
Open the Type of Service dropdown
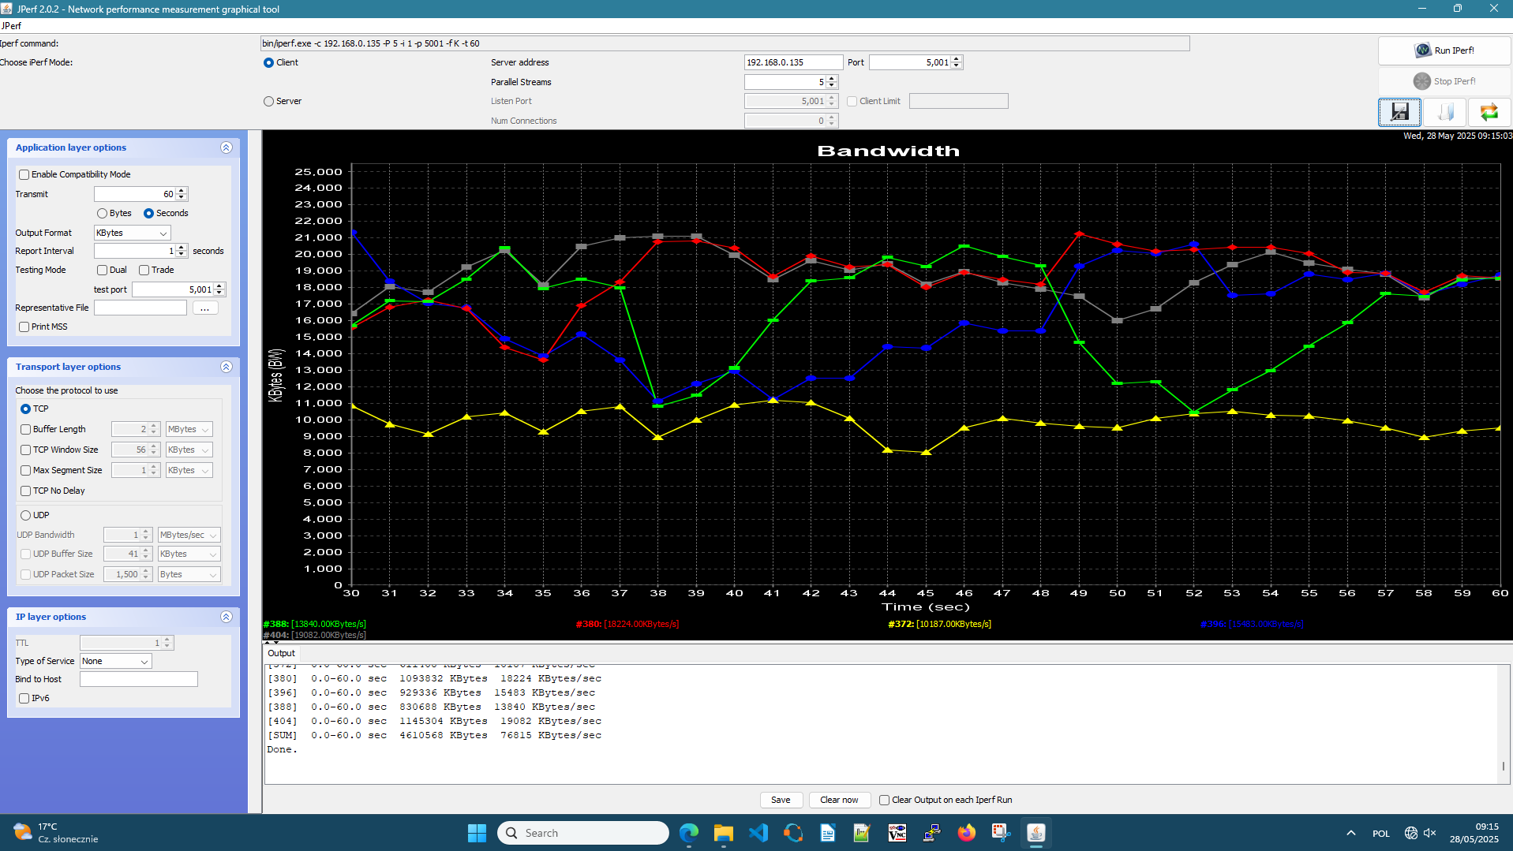click(115, 661)
